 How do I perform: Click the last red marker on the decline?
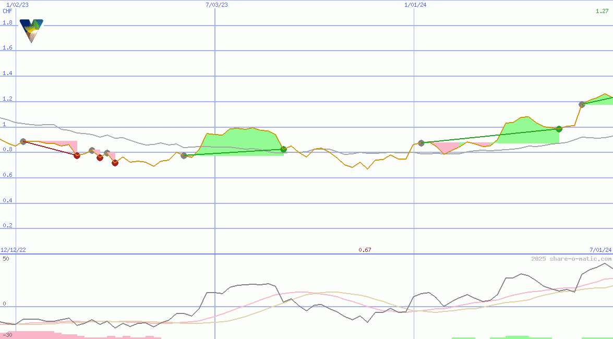(x=115, y=164)
